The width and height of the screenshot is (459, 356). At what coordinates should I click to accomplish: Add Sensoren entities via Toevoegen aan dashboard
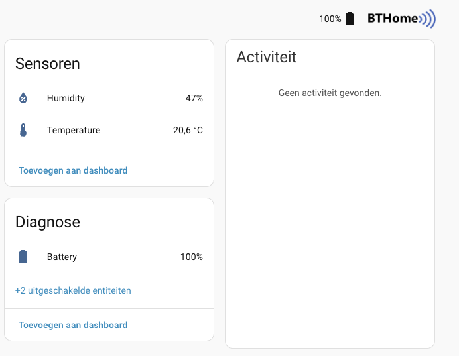point(73,170)
